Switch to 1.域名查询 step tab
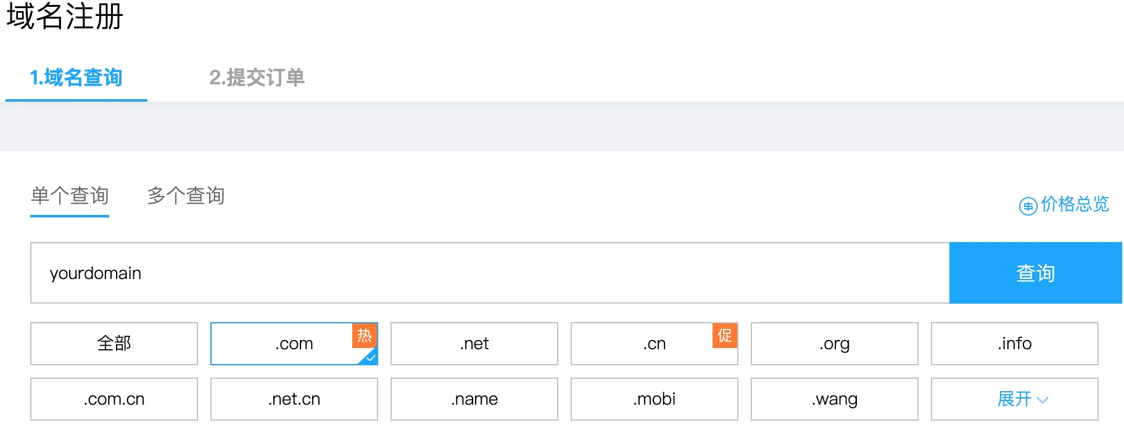Screen dimensions: 1124x425 76,78
